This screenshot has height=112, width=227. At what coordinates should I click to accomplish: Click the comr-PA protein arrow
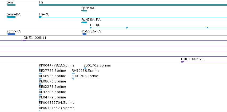[11, 34]
